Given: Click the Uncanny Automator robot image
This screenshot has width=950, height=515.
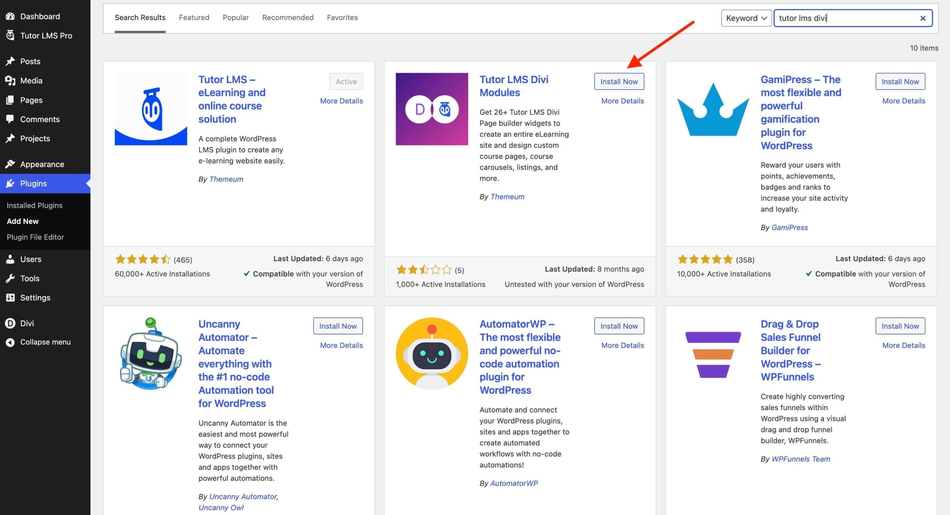Looking at the screenshot, I should [151, 354].
